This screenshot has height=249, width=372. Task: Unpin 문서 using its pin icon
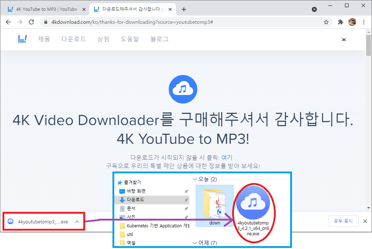(x=186, y=209)
